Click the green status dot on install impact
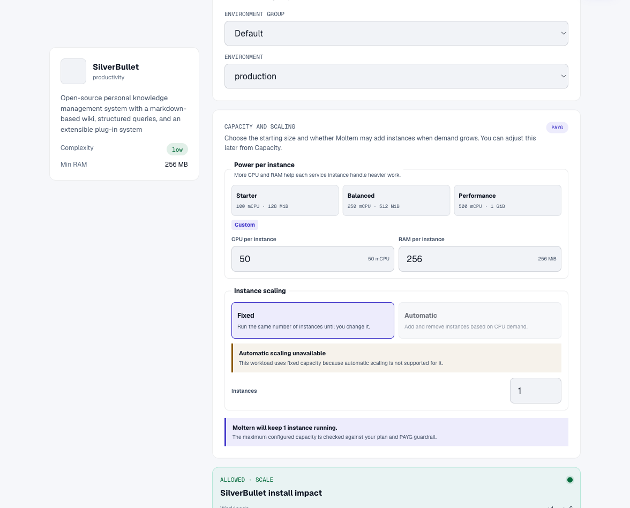Viewport: 630px width, 508px height. (x=570, y=480)
